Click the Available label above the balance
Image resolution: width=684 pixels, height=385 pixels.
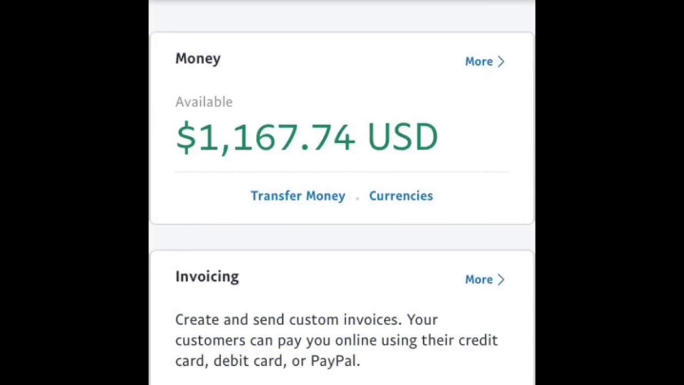(204, 102)
